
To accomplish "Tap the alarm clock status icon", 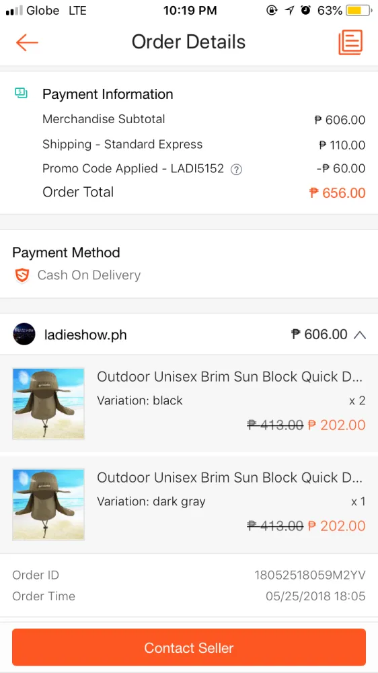I will tap(305, 10).
